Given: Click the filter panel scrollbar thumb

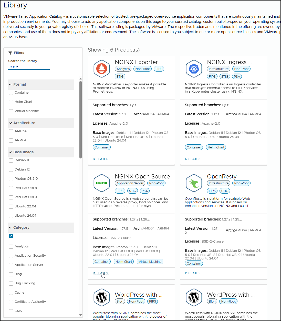Looking at the screenshot, I should point(80,119).
